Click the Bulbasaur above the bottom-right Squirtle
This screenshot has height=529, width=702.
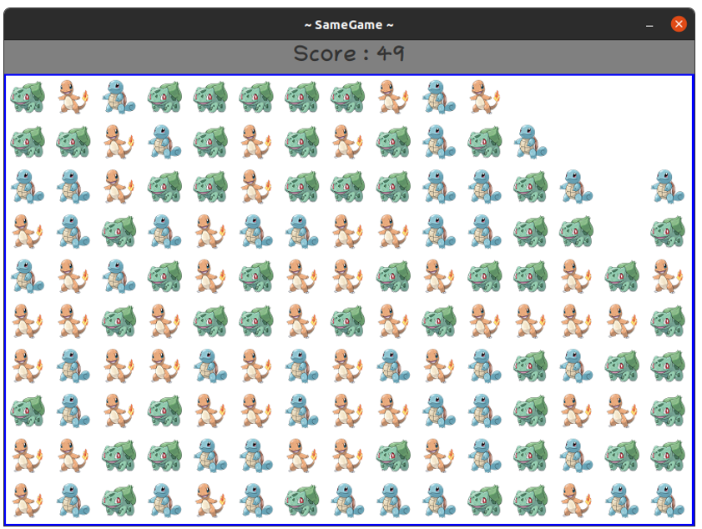667,455
